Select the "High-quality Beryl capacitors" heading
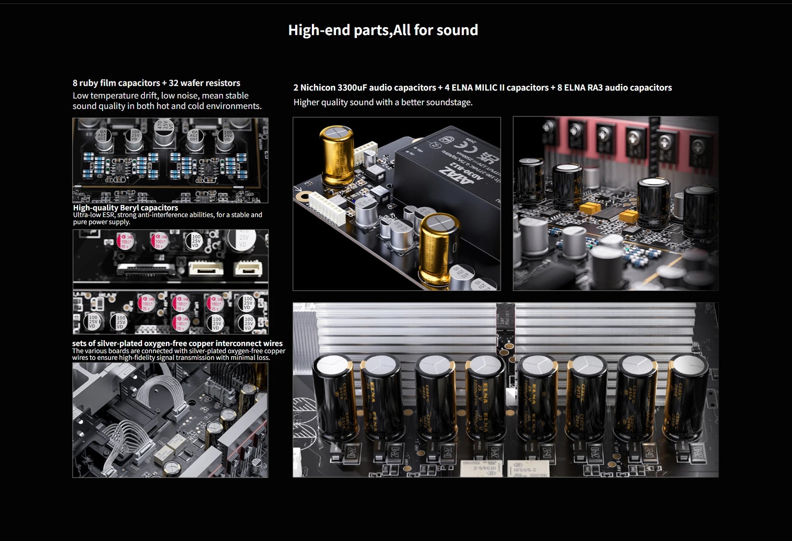The image size is (792, 541). click(125, 207)
